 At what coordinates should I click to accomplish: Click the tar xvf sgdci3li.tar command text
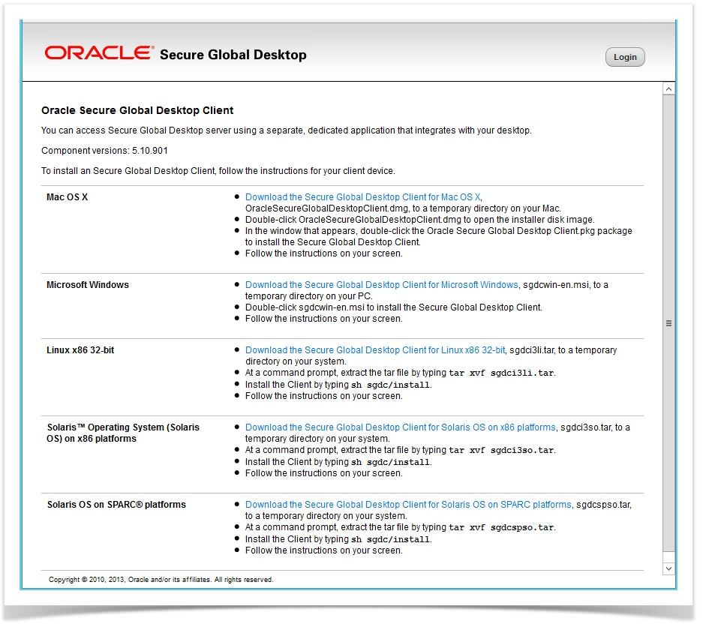pos(502,373)
